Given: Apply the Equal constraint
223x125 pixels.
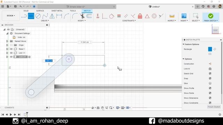Looking at the screenshot, I should 119,16.
